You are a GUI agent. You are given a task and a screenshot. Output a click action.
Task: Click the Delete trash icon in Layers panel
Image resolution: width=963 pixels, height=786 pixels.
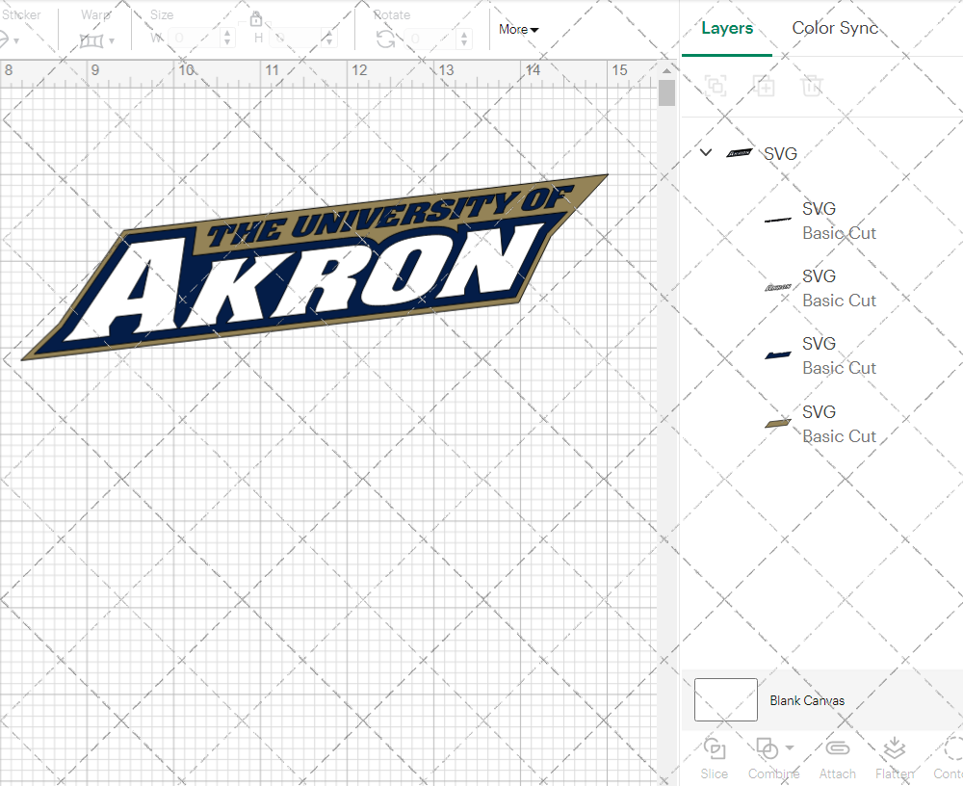812,86
